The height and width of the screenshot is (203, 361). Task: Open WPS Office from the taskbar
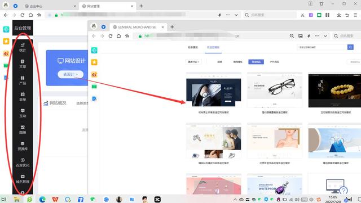(x=55, y=199)
